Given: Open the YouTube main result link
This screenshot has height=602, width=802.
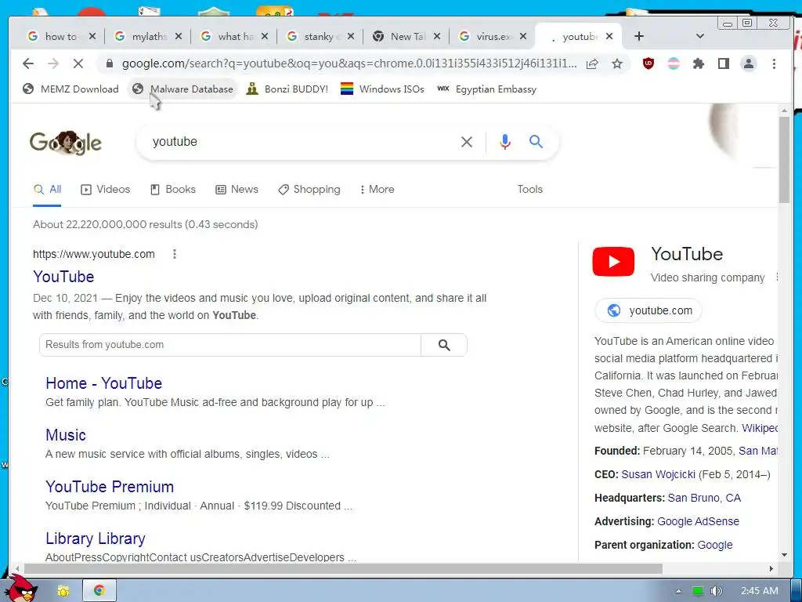Looking at the screenshot, I should (x=63, y=277).
